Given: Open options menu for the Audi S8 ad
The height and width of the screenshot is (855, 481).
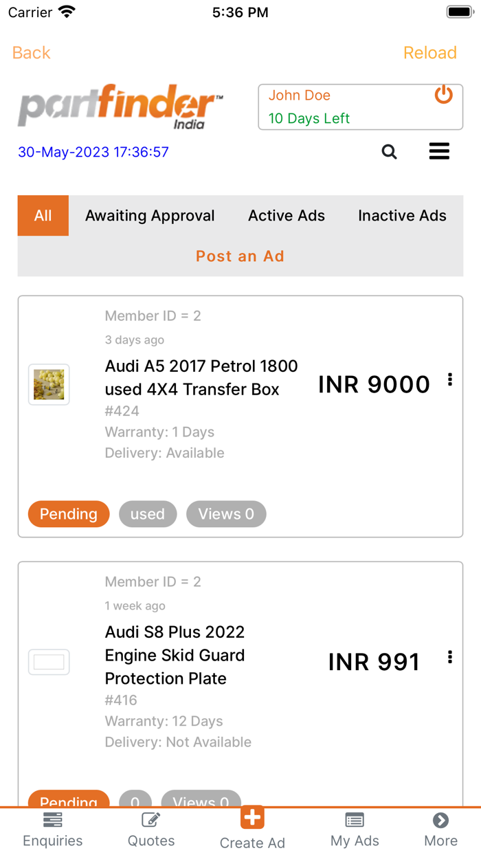Looking at the screenshot, I should pos(450,656).
